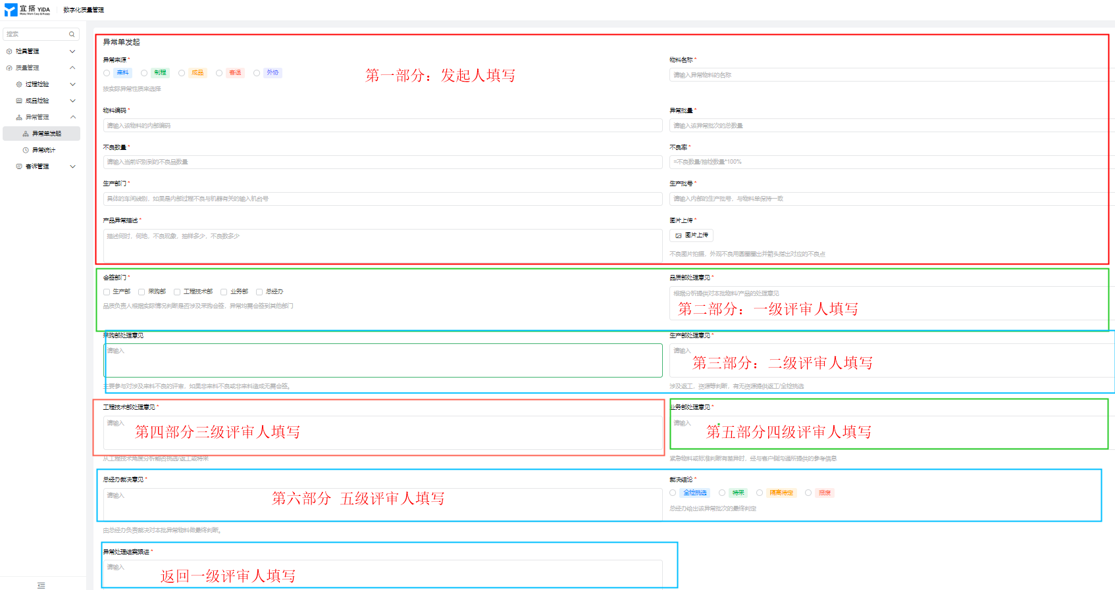Screen dimensions: 1115x590
Task: Expand the 客诉管理 chevron
Action: tap(72, 166)
